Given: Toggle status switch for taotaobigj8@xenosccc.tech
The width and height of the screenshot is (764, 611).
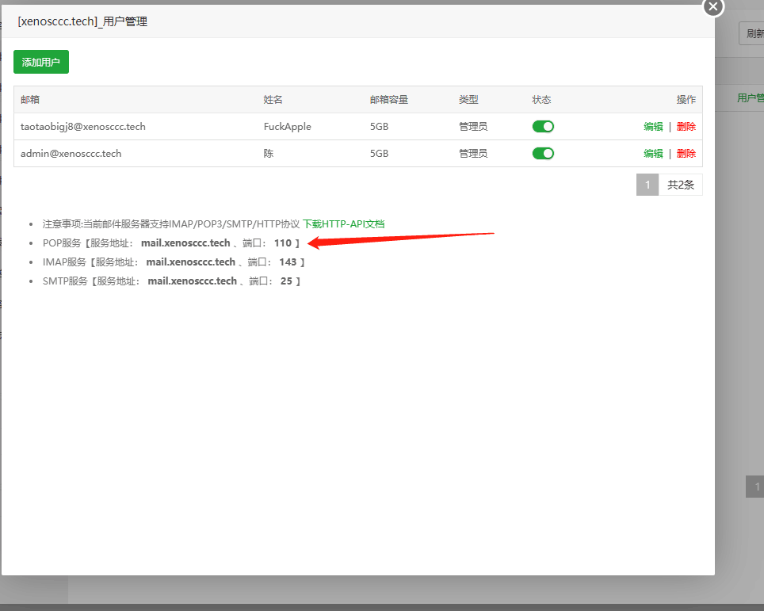Looking at the screenshot, I should [543, 127].
